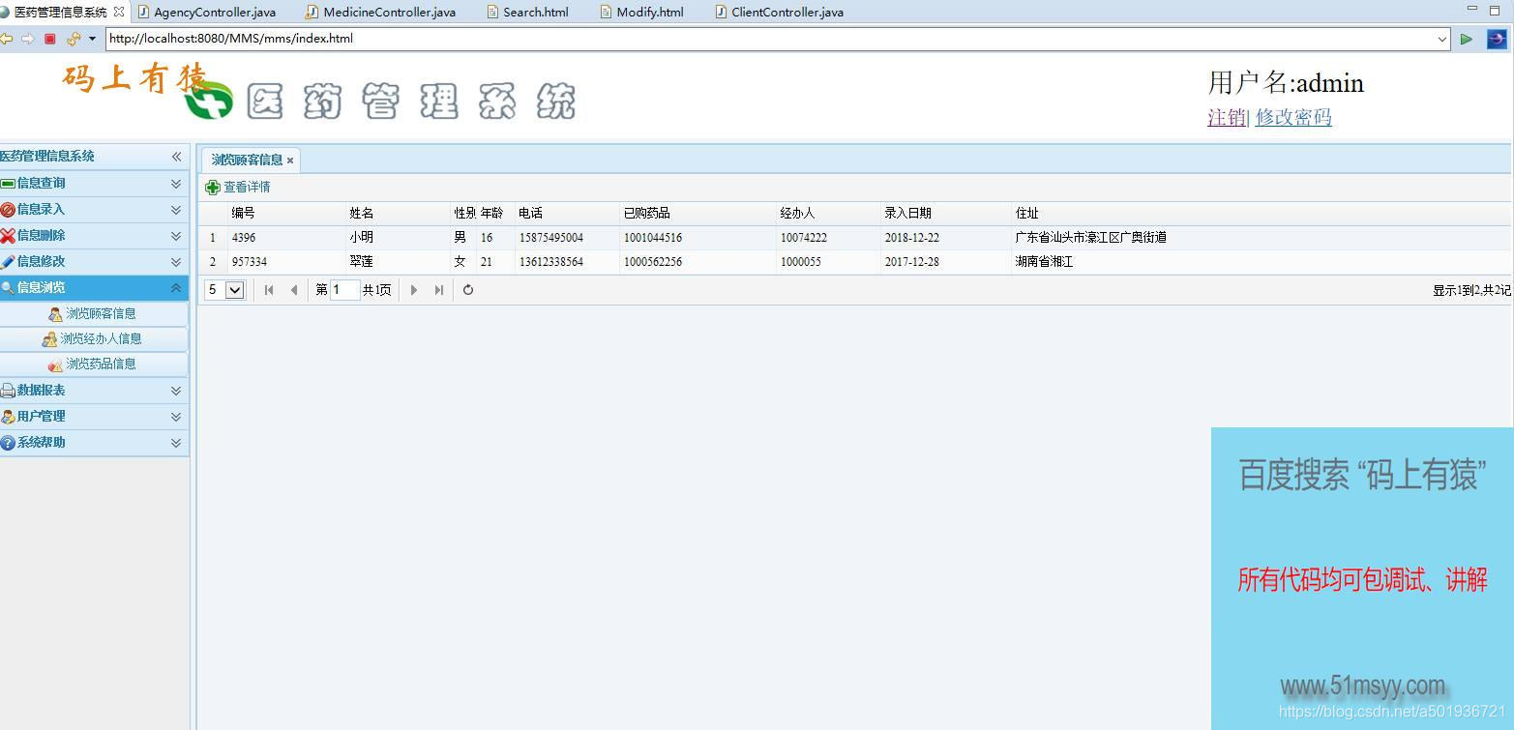Select the row with 编号 4396

[x=854, y=237]
